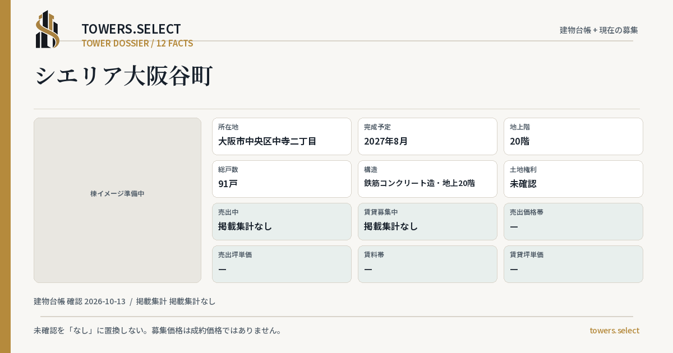Image resolution: width=673 pixels, height=353 pixels.
Task: Click the 建物台帳 確認 2026-10-13 status line
Action: (x=80, y=301)
